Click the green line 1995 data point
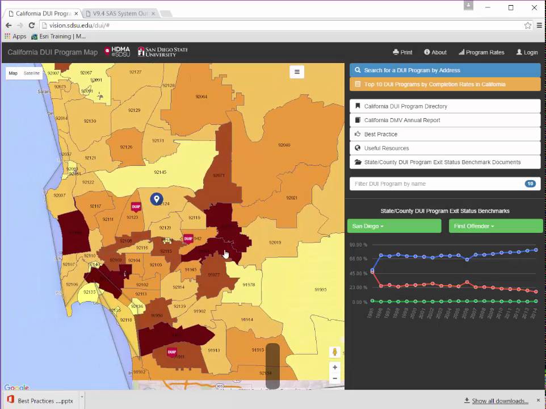The height and width of the screenshot is (409, 546). (372, 301)
